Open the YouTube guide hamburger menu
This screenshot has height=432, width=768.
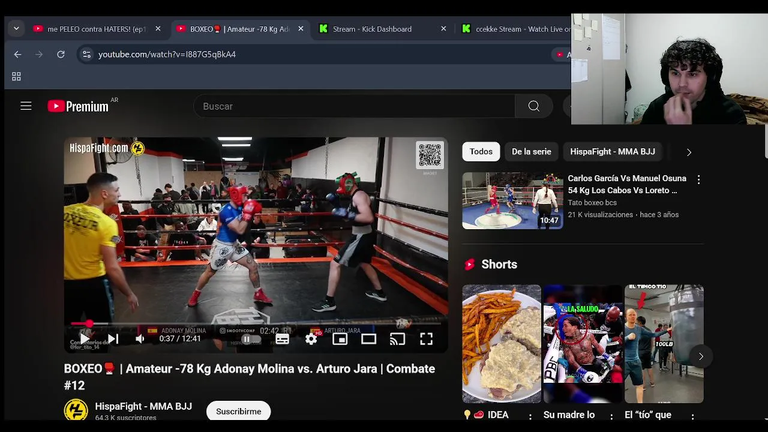(x=26, y=106)
